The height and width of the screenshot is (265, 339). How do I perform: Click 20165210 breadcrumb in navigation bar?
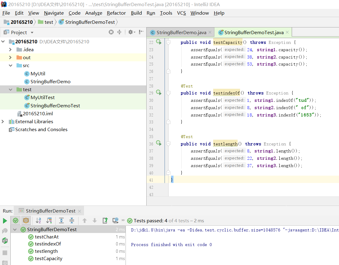(x=22, y=22)
